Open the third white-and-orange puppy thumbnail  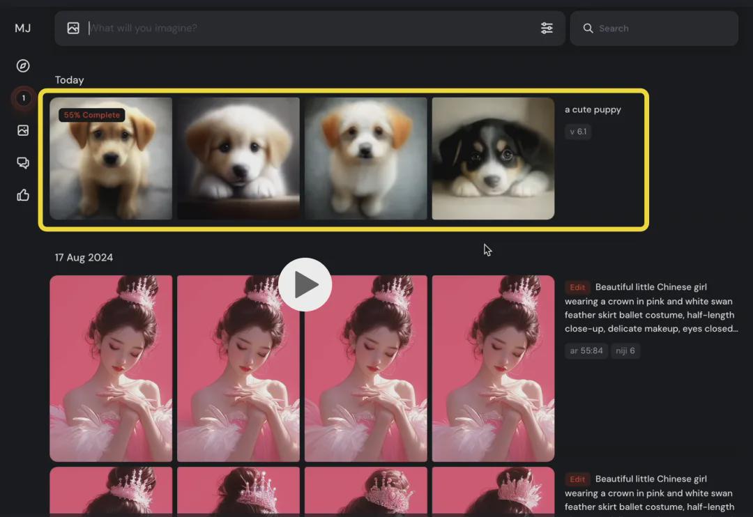point(365,158)
